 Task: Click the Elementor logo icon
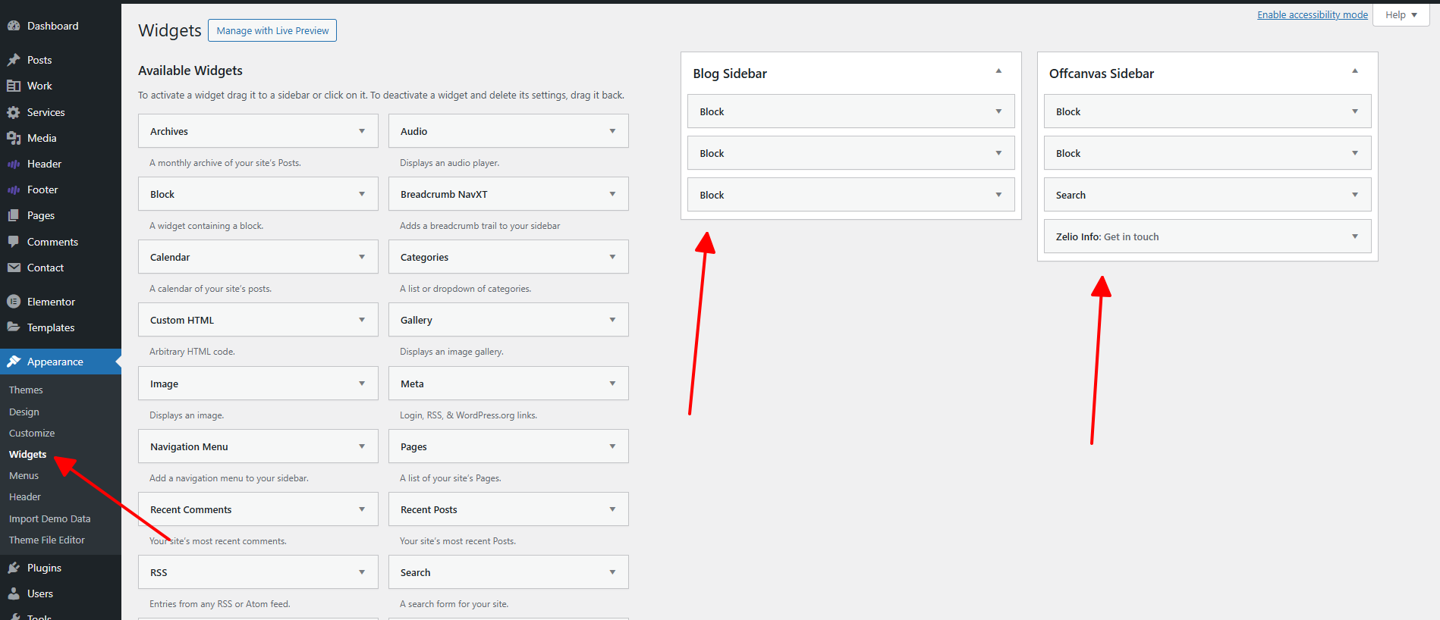pyautogui.click(x=14, y=302)
